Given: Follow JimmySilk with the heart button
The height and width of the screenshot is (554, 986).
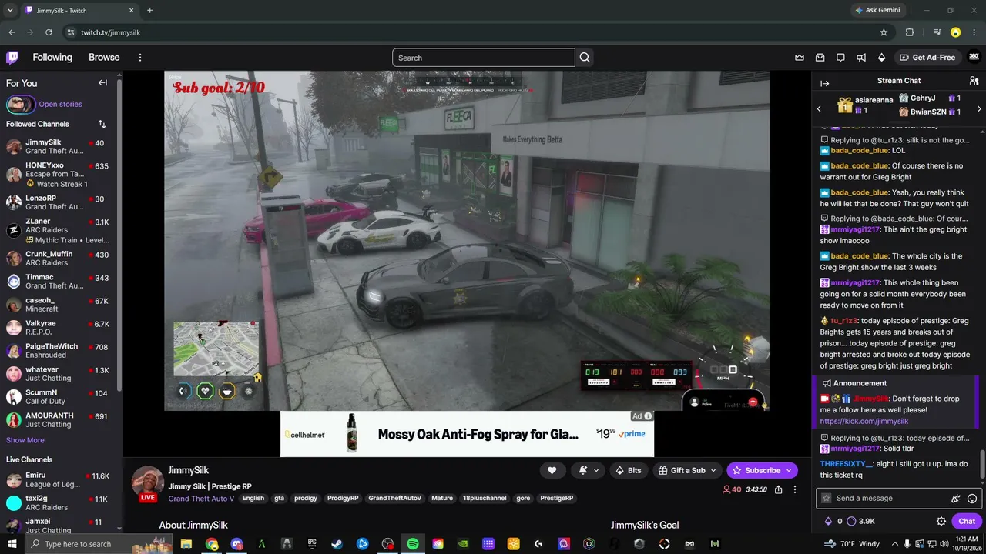Looking at the screenshot, I should tap(552, 470).
